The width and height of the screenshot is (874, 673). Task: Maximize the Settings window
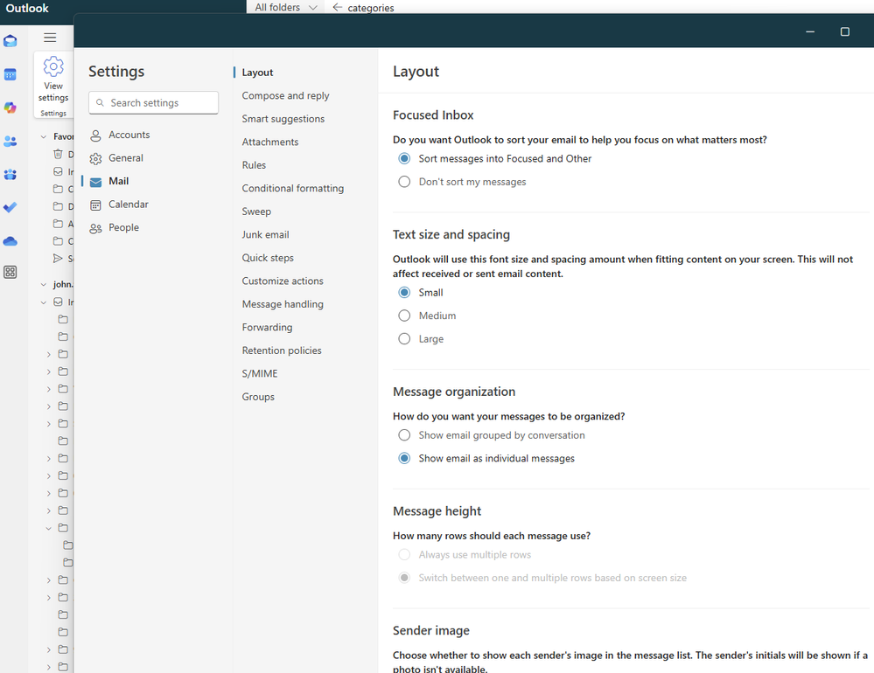point(845,31)
